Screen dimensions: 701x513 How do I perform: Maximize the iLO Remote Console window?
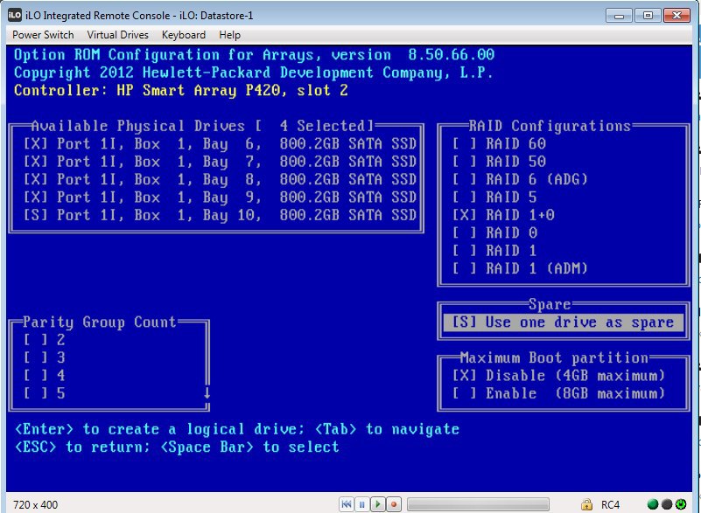coord(648,16)
